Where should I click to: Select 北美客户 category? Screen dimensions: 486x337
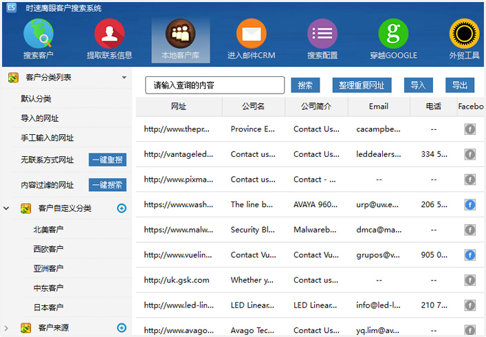(x=48, y=230)
